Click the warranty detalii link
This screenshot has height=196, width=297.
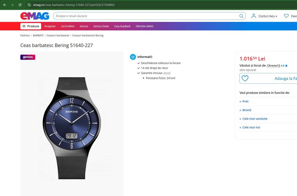(167, 73)
